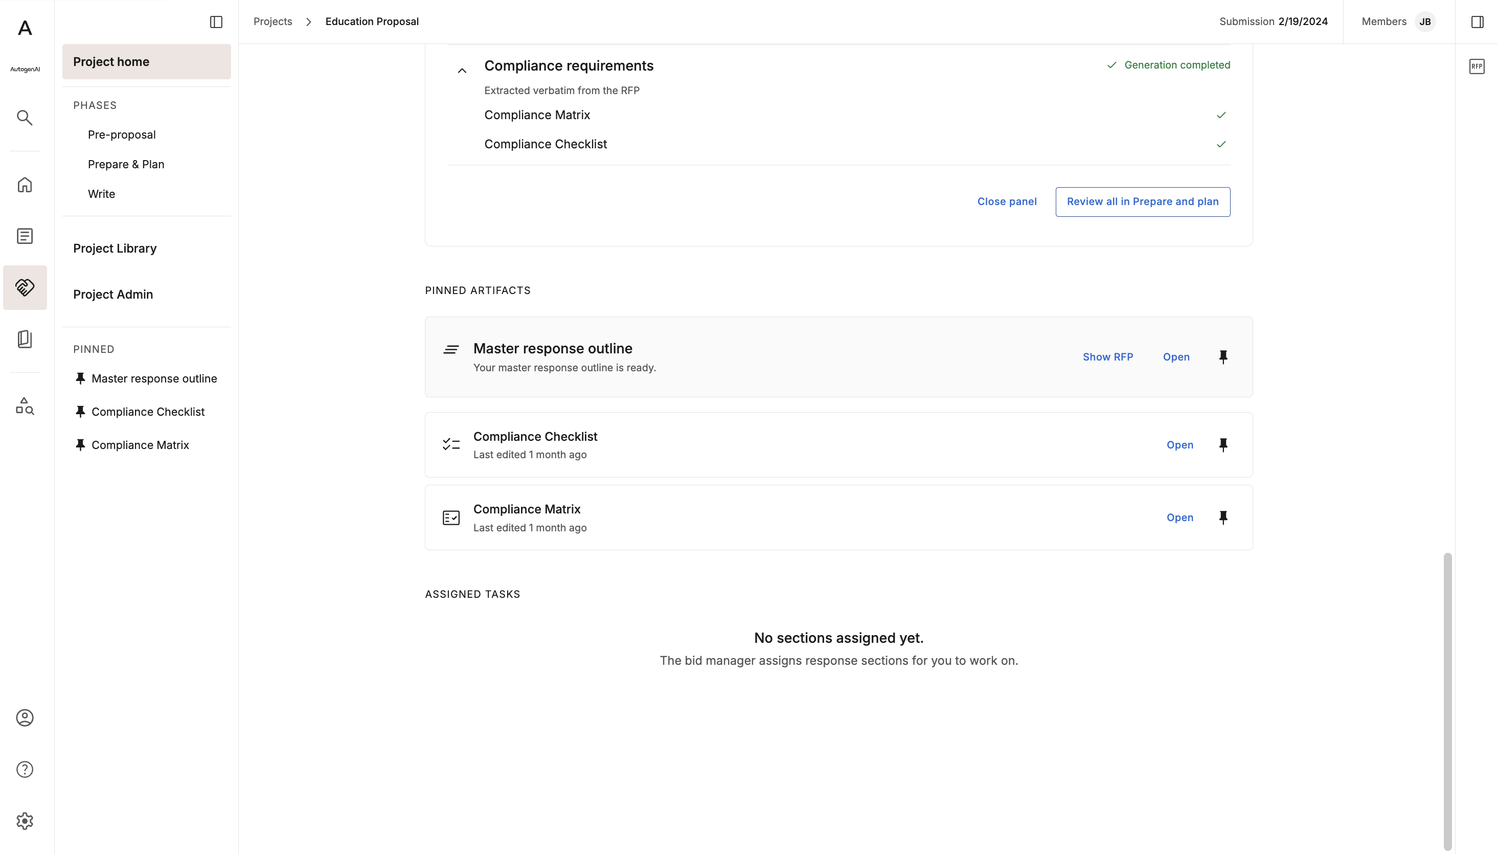Open Project Admin

(x=113, y=295)
